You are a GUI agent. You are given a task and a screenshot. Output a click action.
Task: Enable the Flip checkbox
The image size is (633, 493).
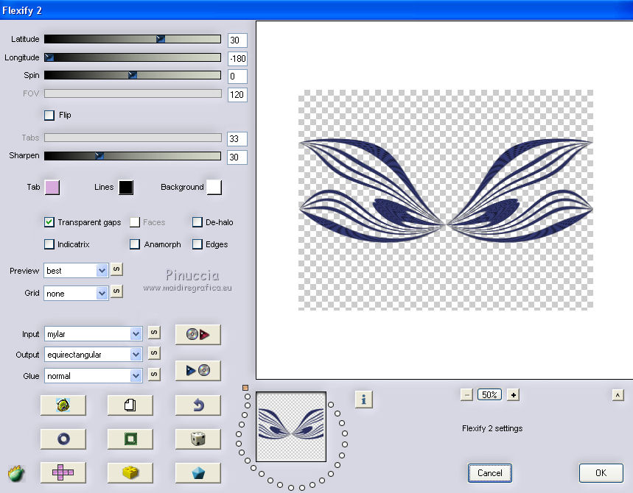point(49,116)
